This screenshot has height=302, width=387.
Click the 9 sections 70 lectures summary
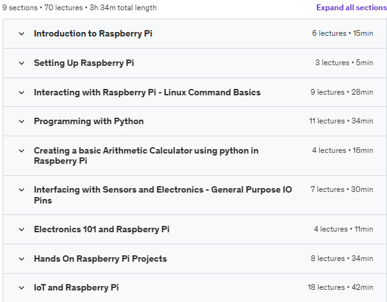point(79,8)
